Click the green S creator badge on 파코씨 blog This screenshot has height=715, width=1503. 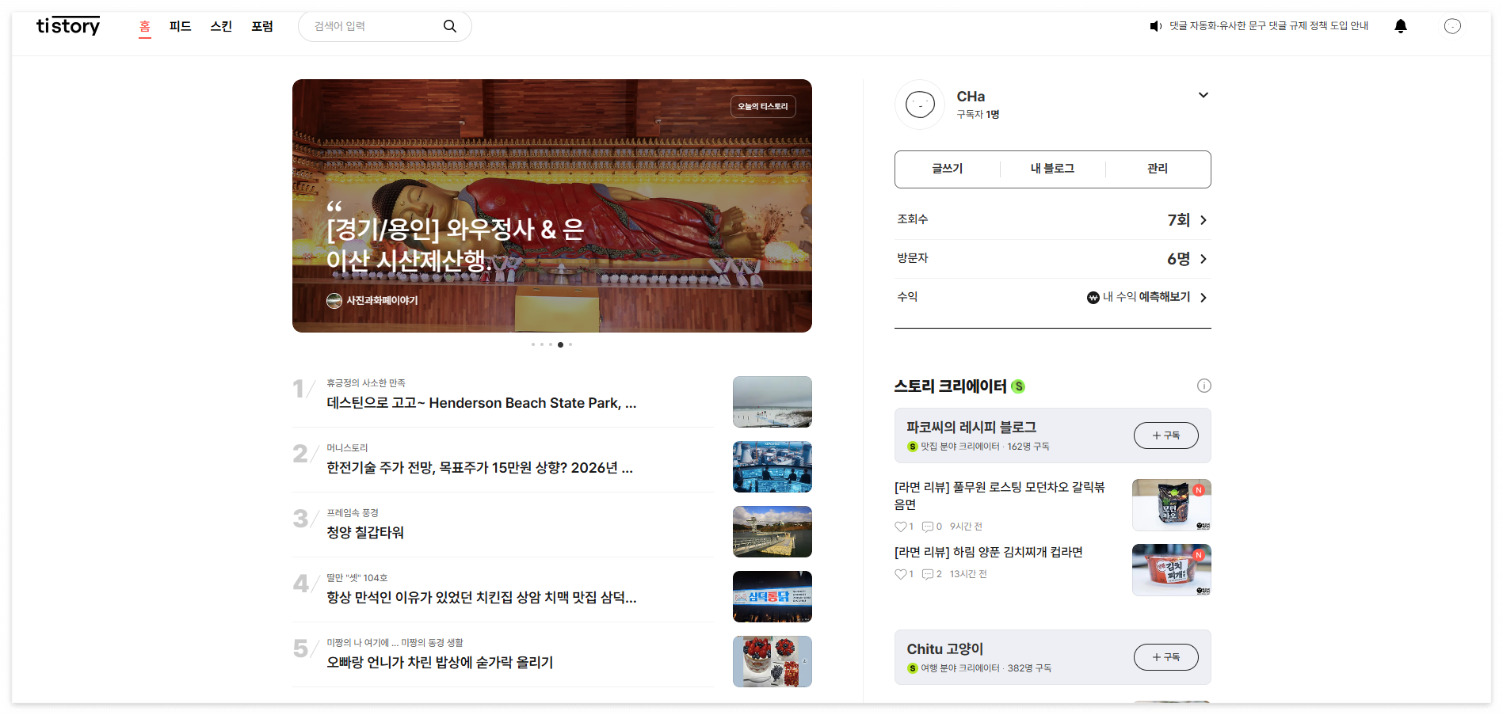coord(912,446)
